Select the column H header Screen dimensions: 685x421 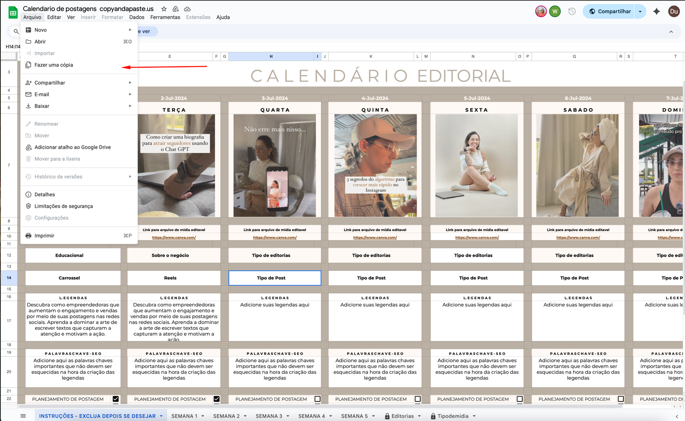pos(271,56)
